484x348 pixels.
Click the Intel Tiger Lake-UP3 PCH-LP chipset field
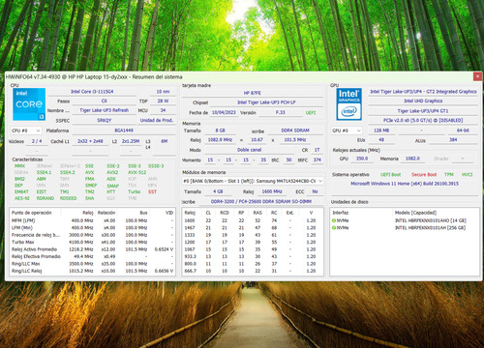coord(266,102)
